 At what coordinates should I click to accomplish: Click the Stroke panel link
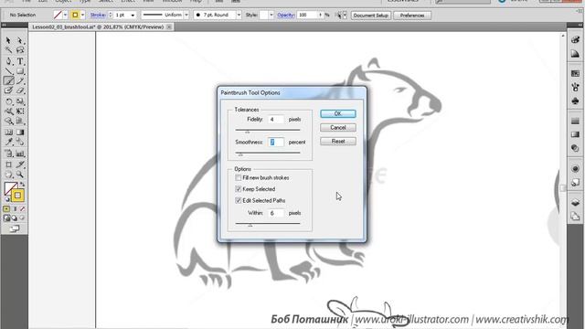point(98,15)
